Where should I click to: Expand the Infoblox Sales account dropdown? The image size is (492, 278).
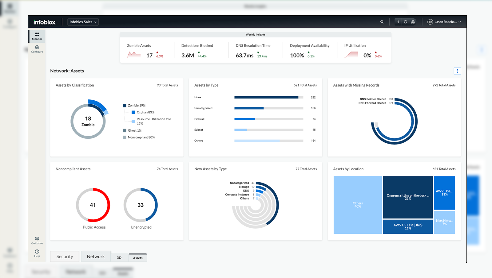coord(83,22)
